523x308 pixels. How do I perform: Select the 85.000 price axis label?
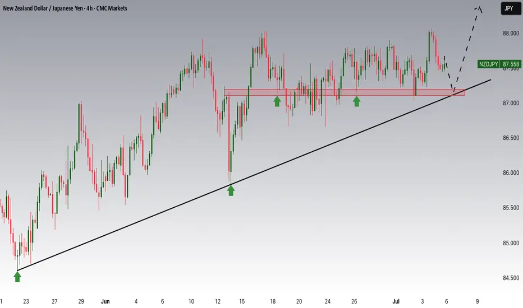pyautogui.click(x=511, y=243)
